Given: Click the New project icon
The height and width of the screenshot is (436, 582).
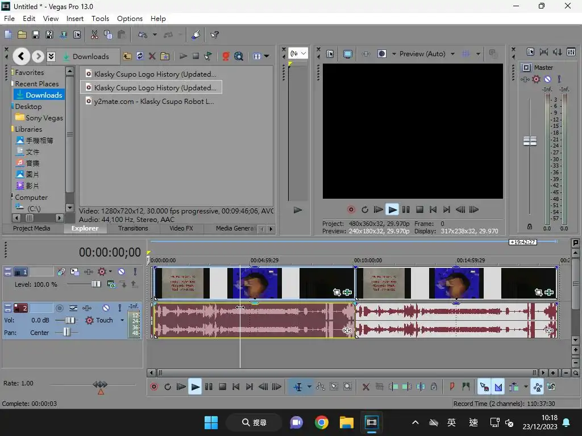Looking at the screenshot, I should pyautogui.click(x=8, y=35).
